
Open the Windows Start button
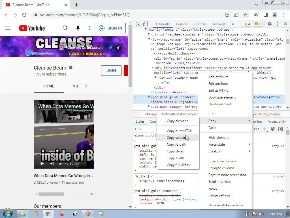coord(8,213)
